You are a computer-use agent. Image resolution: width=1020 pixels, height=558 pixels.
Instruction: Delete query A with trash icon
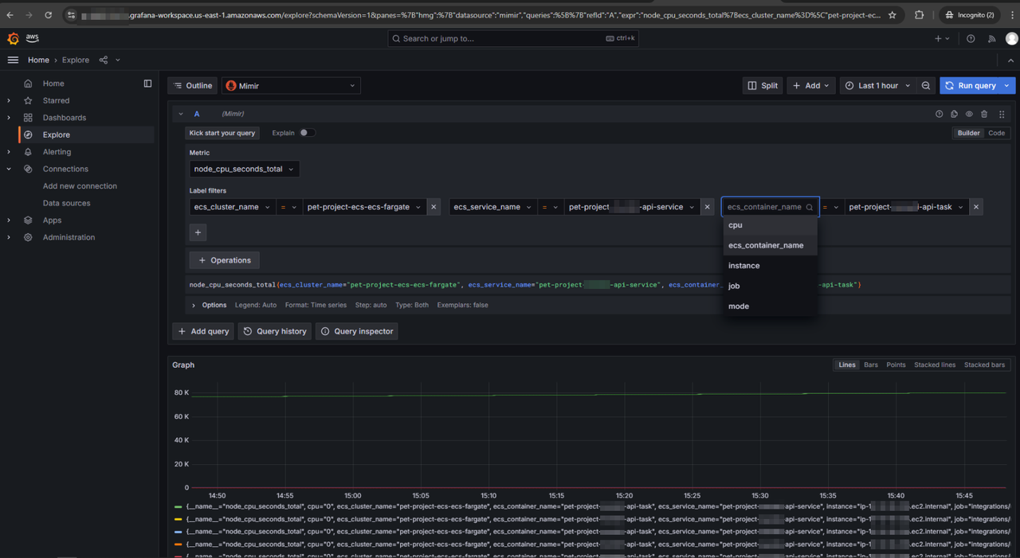click(x=984, y=114)
